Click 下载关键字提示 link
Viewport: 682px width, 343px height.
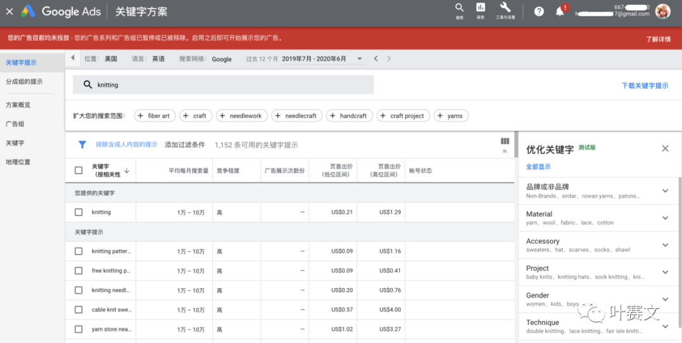pyautogui.click(x=645, y=86)
